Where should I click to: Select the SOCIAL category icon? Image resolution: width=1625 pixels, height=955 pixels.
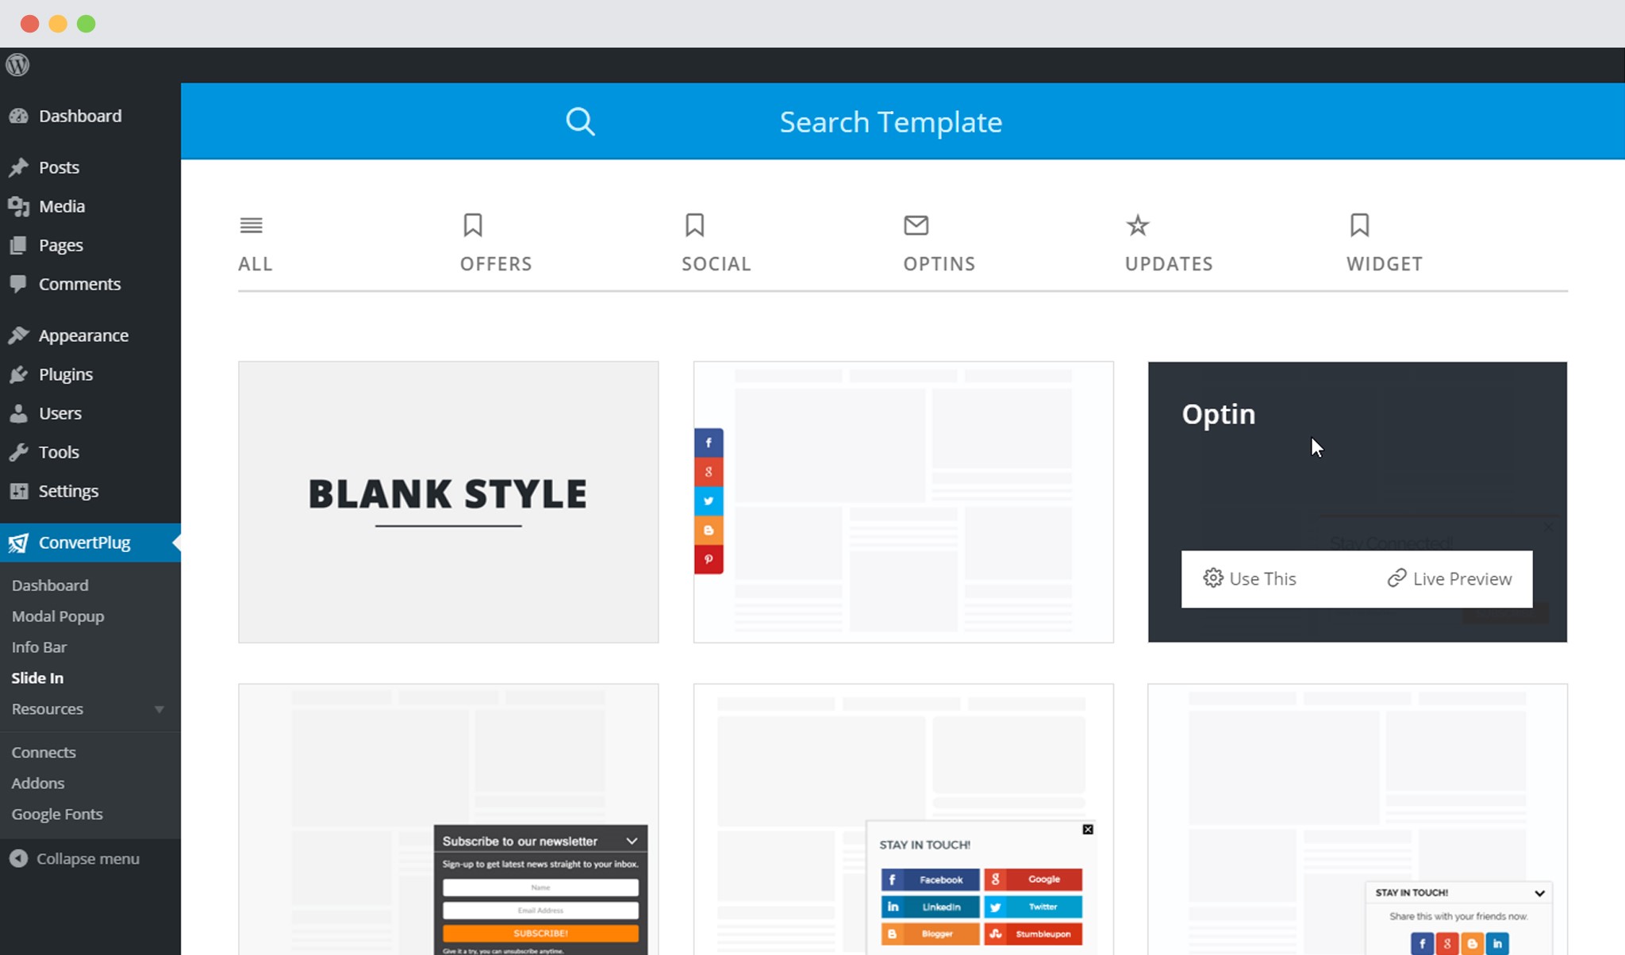695,225
